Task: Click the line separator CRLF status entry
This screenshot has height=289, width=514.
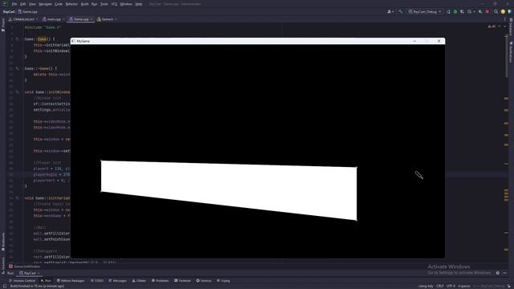Action: pos(439,286)
